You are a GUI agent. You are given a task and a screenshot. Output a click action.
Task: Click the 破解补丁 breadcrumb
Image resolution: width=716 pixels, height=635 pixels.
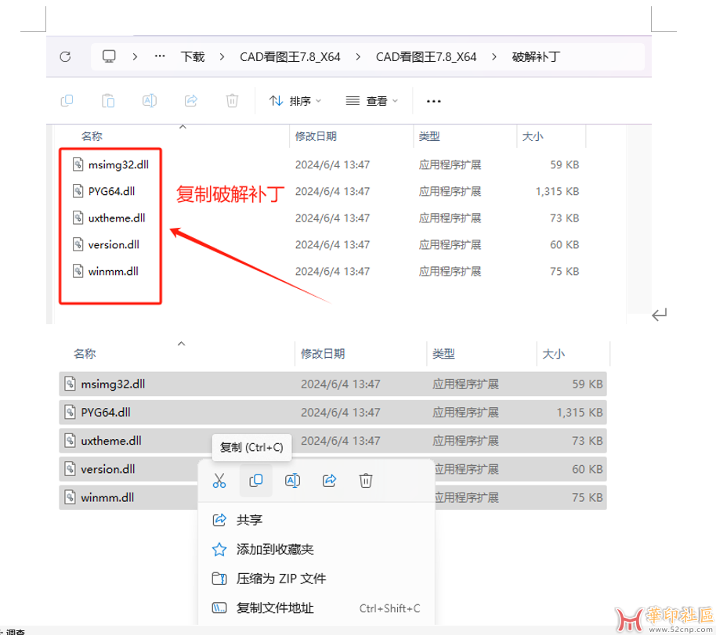click(x=536, y=56)
